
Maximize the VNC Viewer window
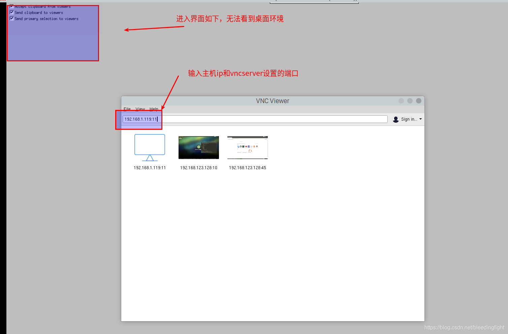[410, 101]
